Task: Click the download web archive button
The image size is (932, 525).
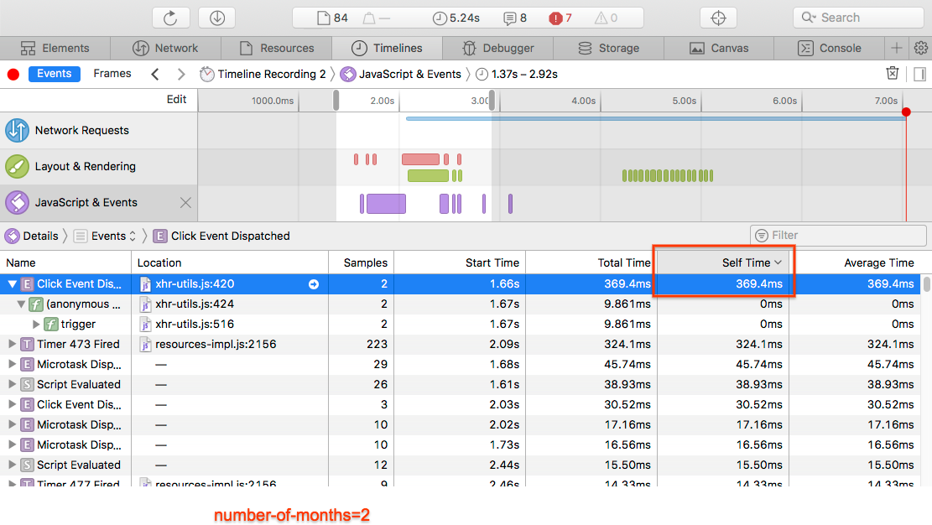Action: point(217,18)
